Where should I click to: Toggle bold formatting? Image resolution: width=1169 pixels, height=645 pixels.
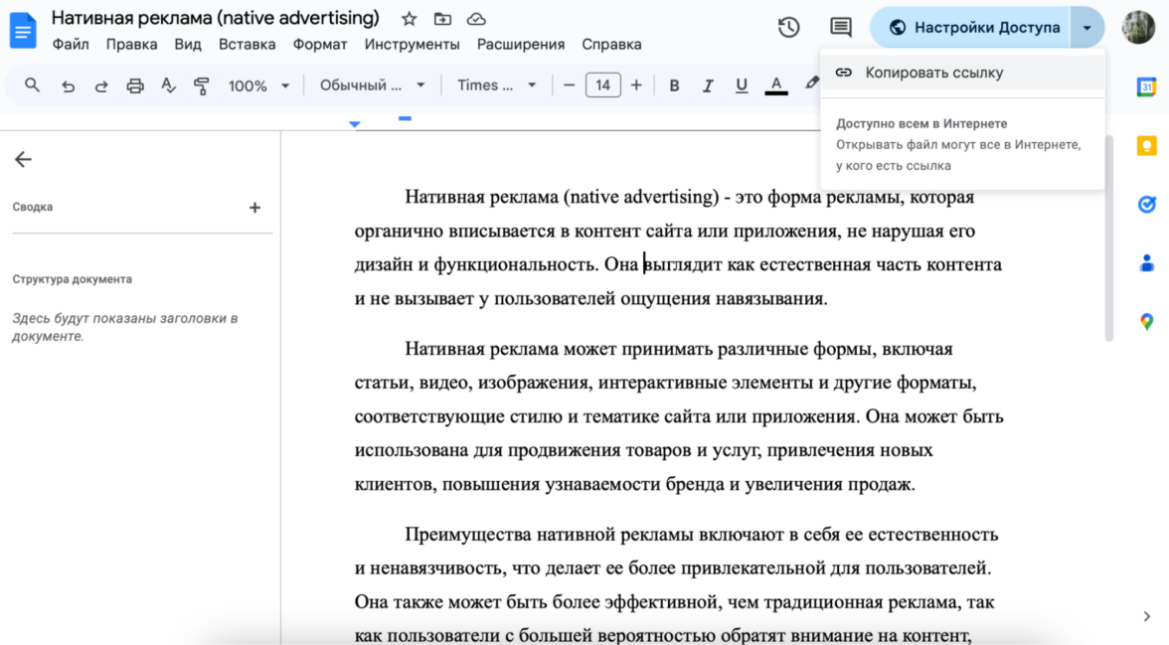[674, 85]
